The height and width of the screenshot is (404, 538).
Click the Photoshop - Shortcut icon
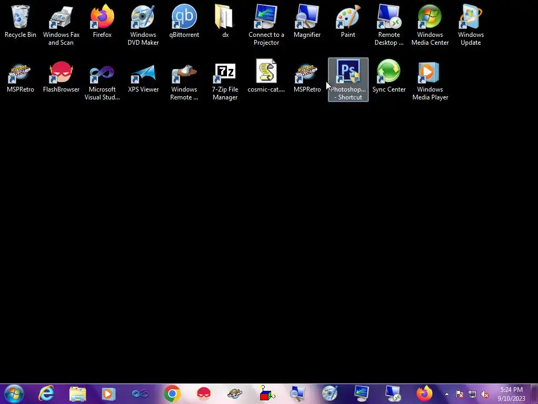pos(348,80)
